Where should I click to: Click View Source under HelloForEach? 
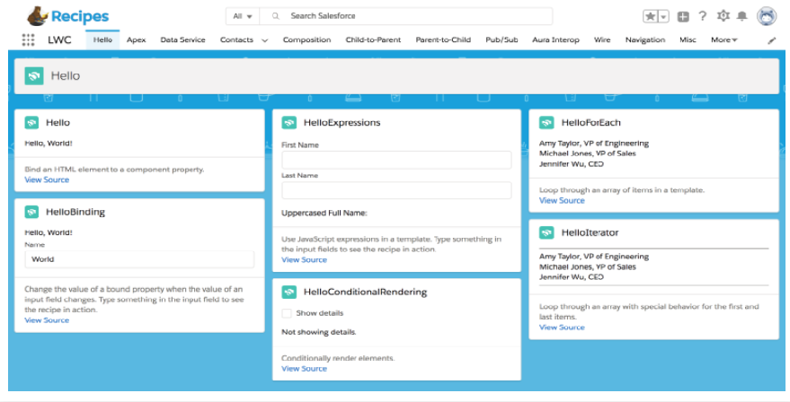562,200
